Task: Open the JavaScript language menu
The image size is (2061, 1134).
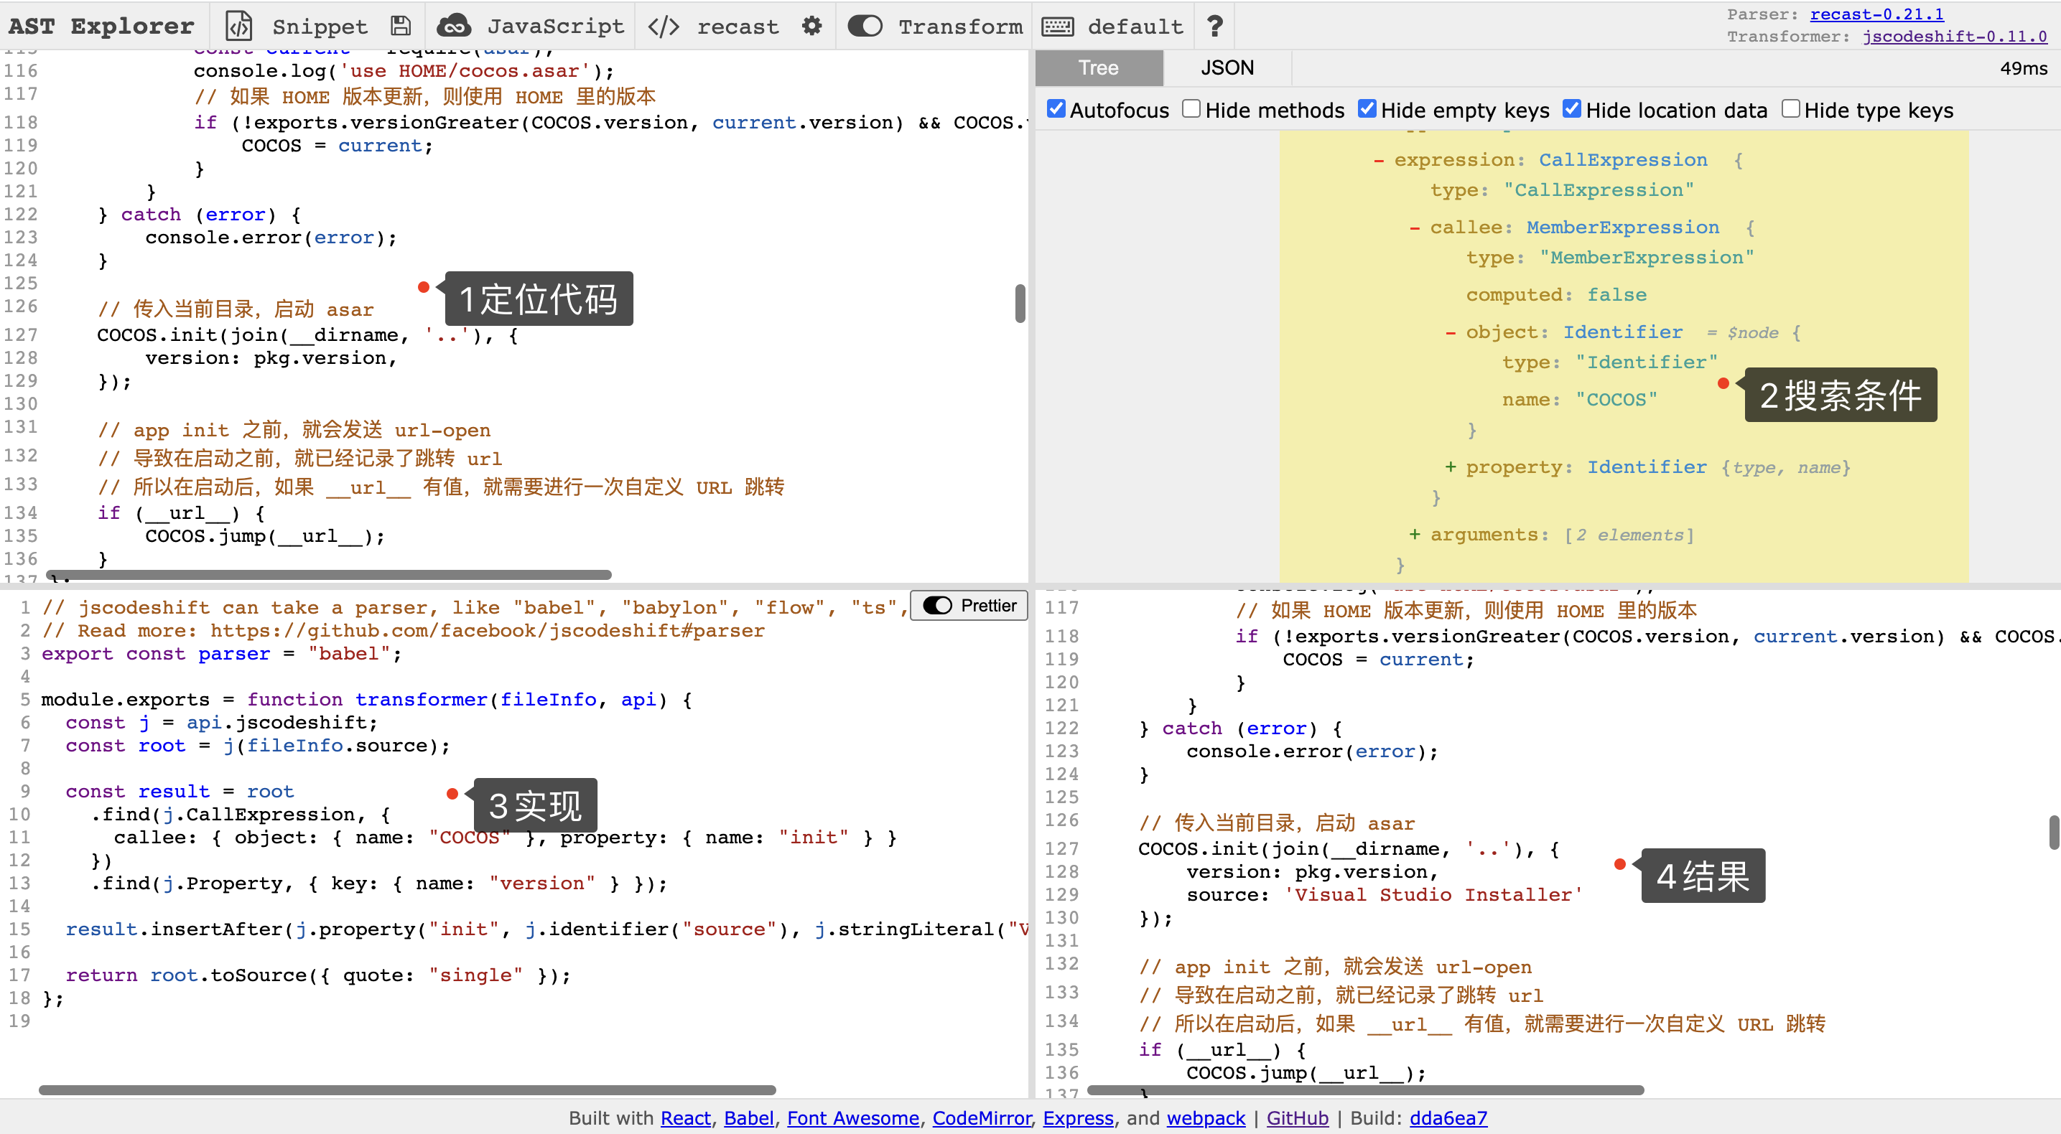Action: pyautogui.click(x=555, y=27)
